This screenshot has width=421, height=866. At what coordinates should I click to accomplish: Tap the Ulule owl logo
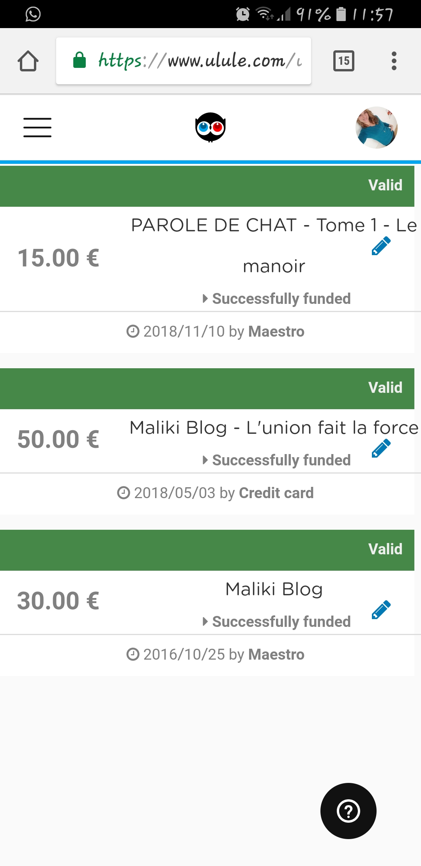point(210,127)
